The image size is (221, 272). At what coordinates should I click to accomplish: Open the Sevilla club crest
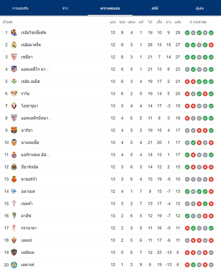click(x=14, y=57)
